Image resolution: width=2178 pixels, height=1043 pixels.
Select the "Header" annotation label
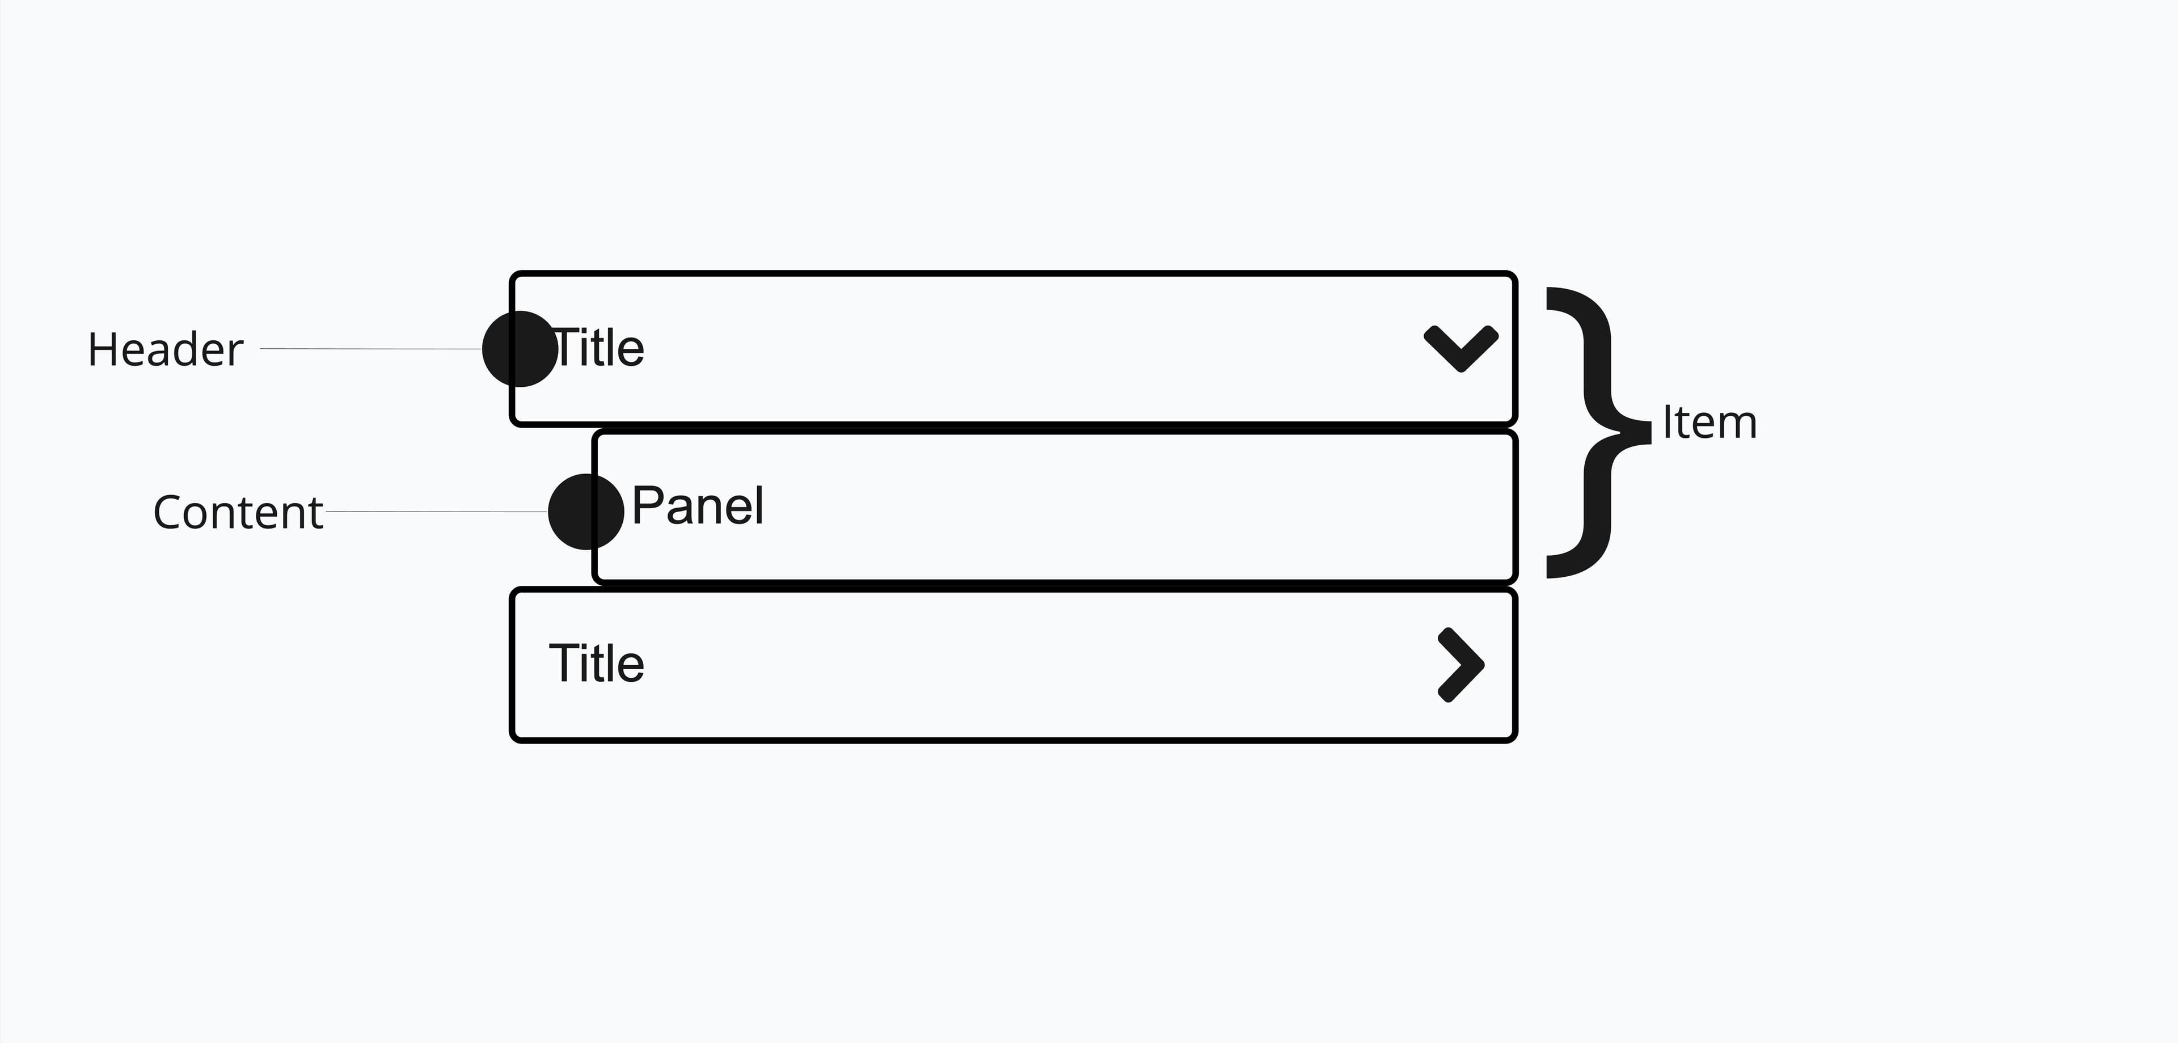click(166, 350)
